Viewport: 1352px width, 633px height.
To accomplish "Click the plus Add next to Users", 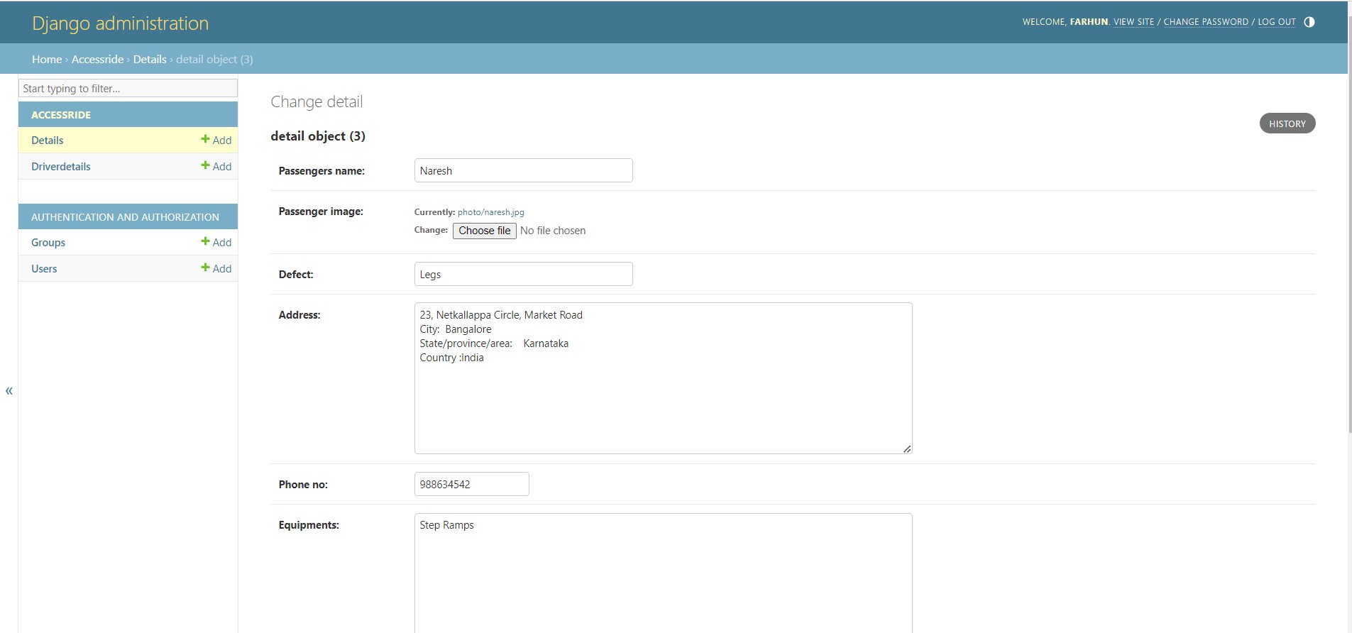I will point(216,268).
